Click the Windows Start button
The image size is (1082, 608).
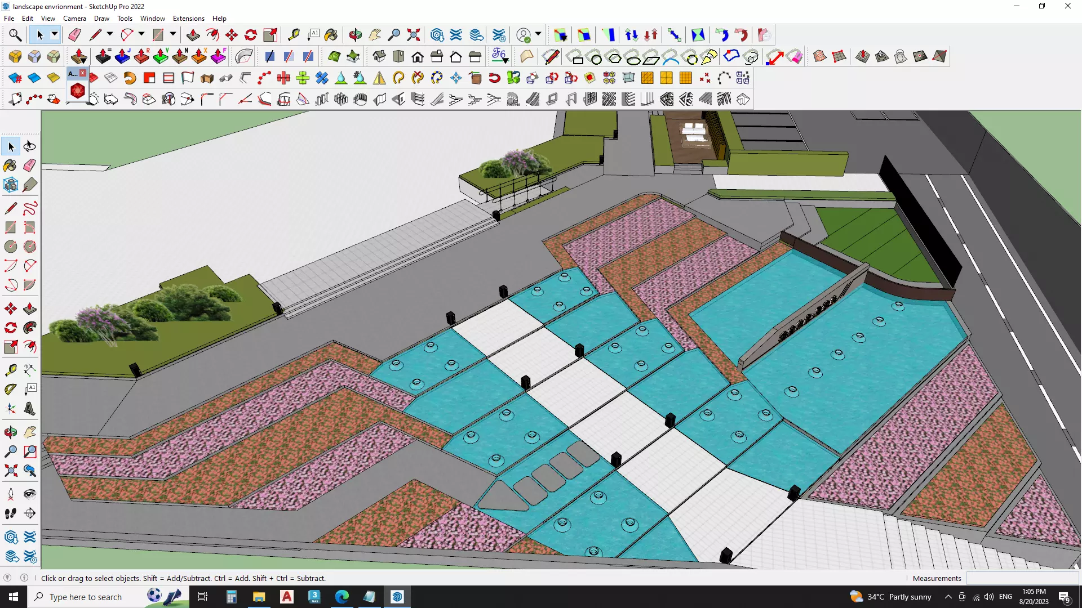pyautogui.click(x=14, y=597)
